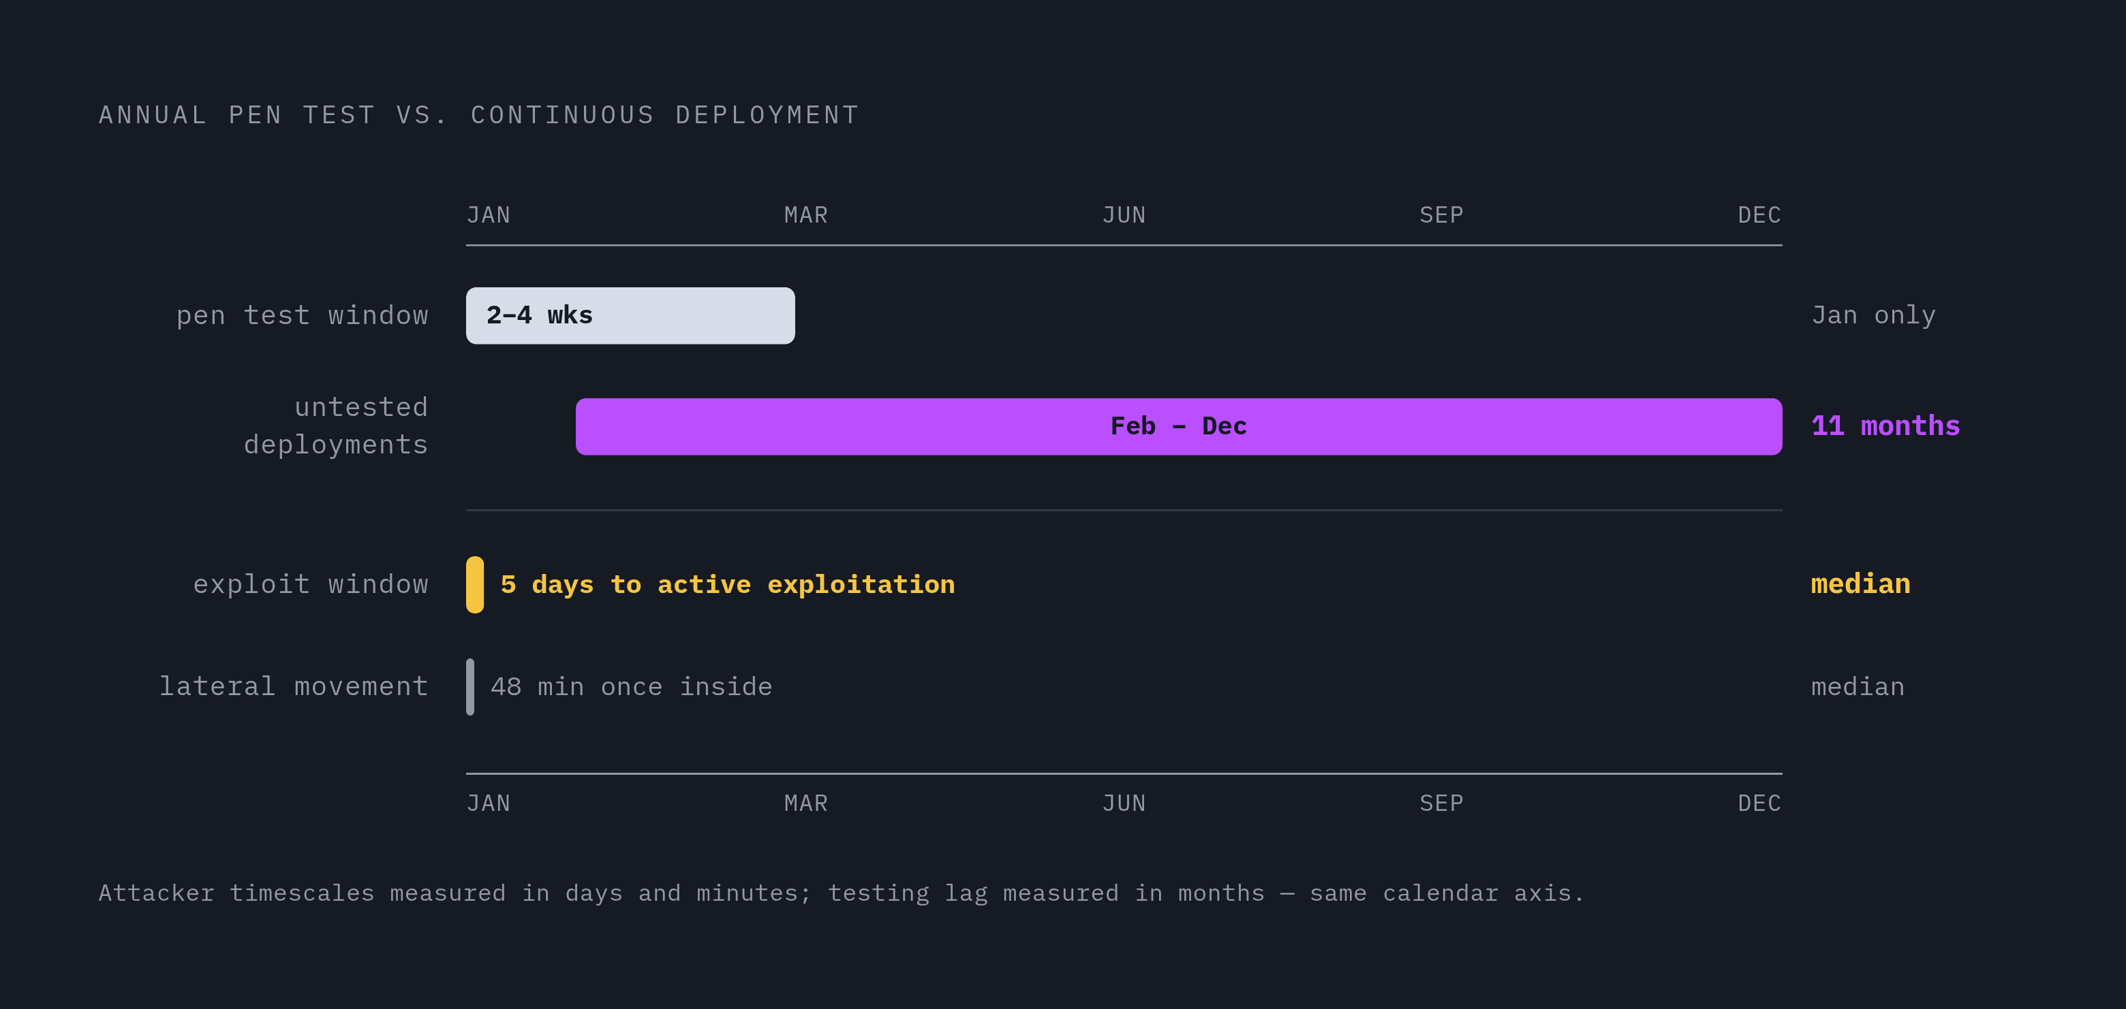The image size is (2126, 1009).
Task: Click the 'Jan only' label
Action: click(x=1873, y=316)
